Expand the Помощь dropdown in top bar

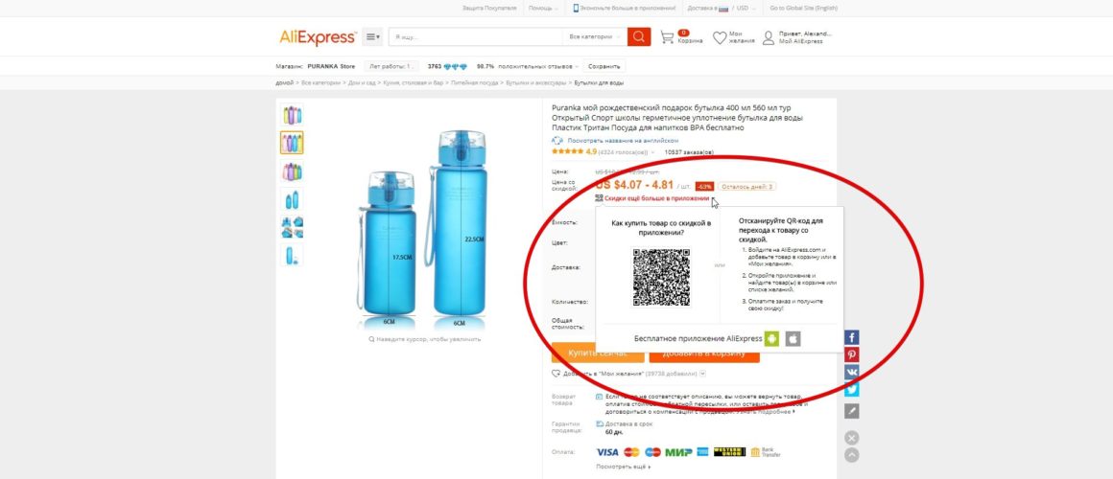click(x=543, y=9)
